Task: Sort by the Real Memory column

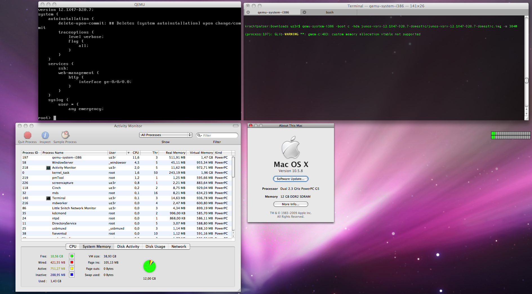Action: click(173, 153)
